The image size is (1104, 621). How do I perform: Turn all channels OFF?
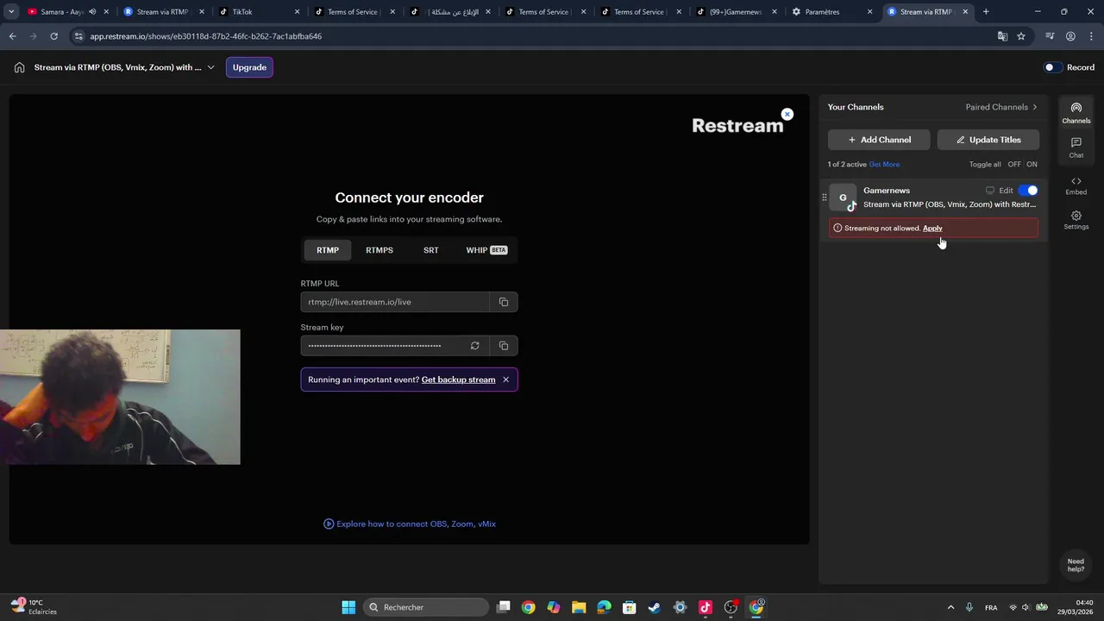point(1014,165)
